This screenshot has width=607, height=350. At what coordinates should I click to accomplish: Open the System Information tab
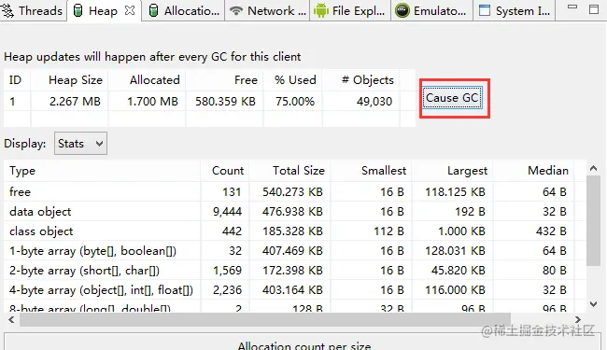coord(515,11)
